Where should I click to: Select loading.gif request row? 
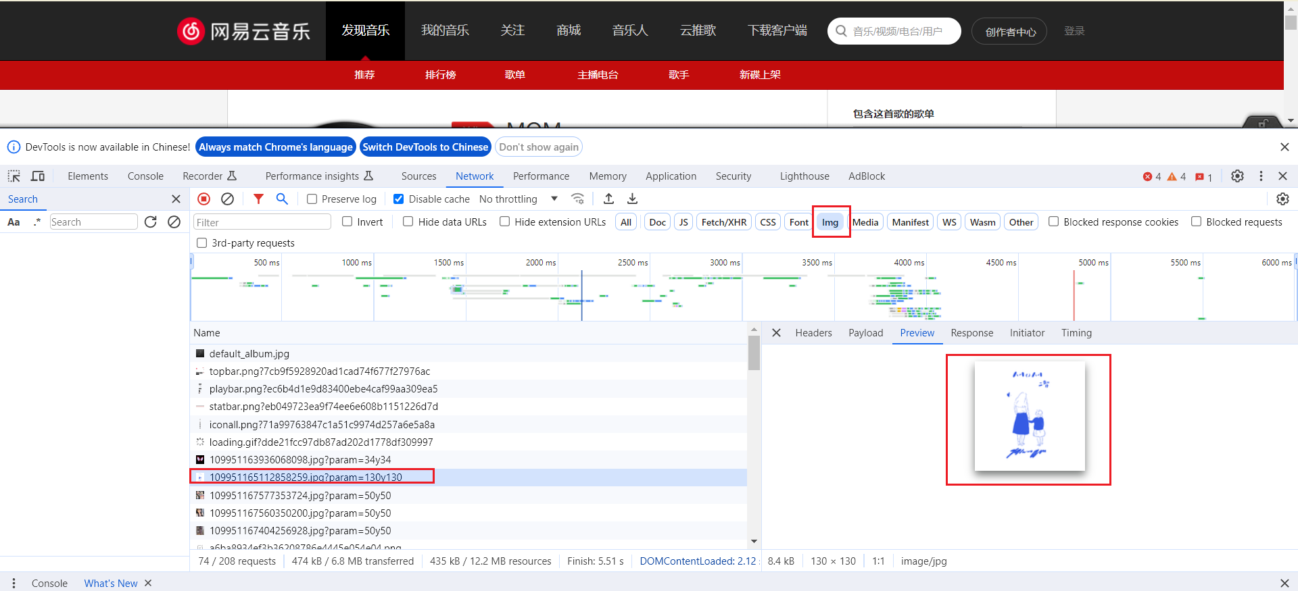tap(468, 442)
